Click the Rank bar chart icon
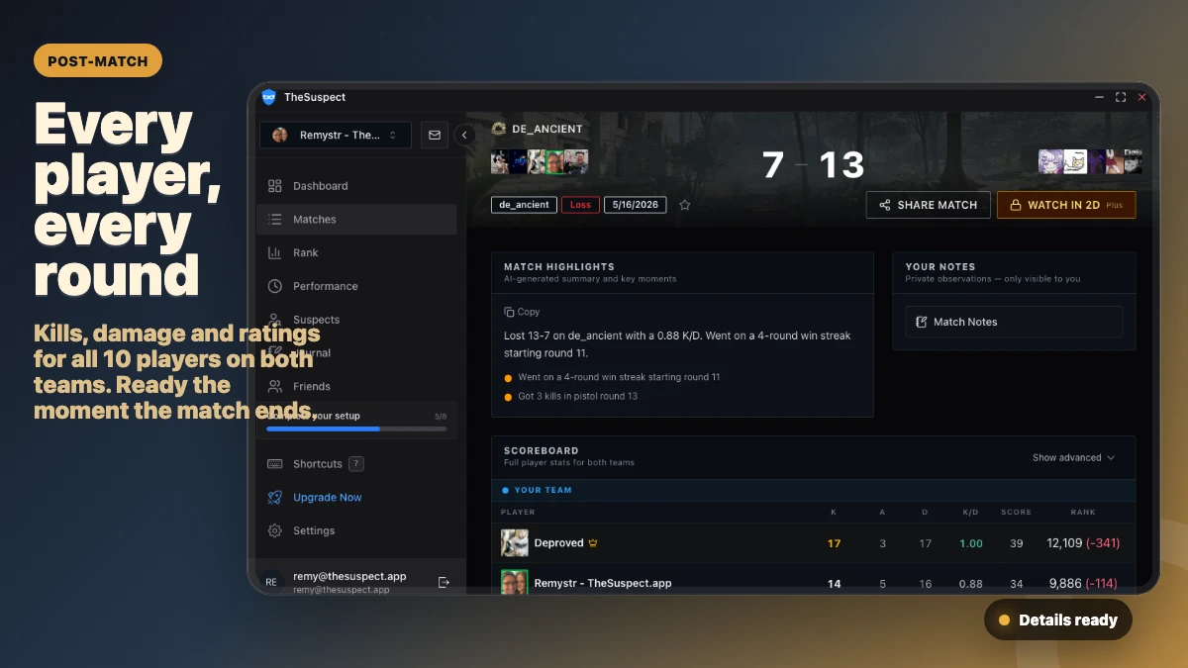This screenshot has width=1188, height=668. pyautogui.click(x=275, y=253)
